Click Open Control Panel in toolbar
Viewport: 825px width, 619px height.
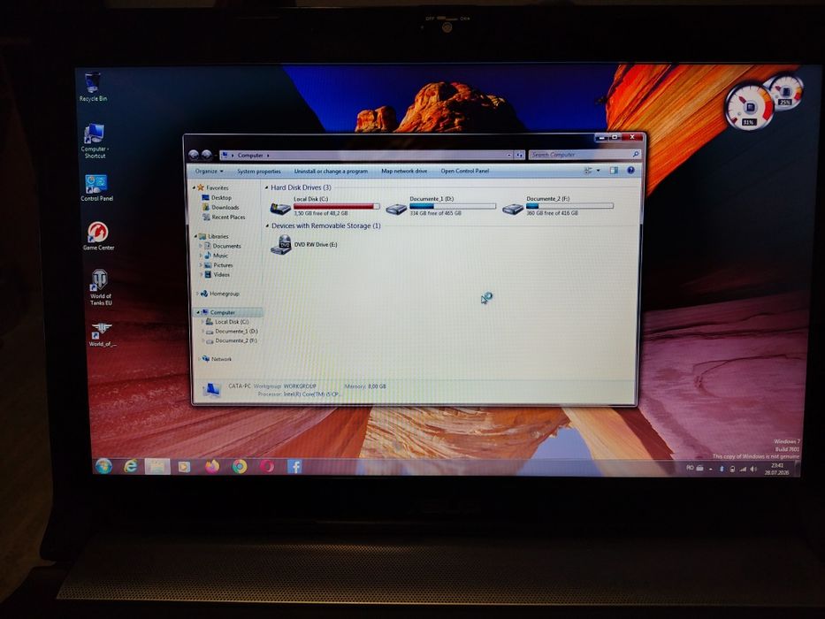[x=465, y=171]
